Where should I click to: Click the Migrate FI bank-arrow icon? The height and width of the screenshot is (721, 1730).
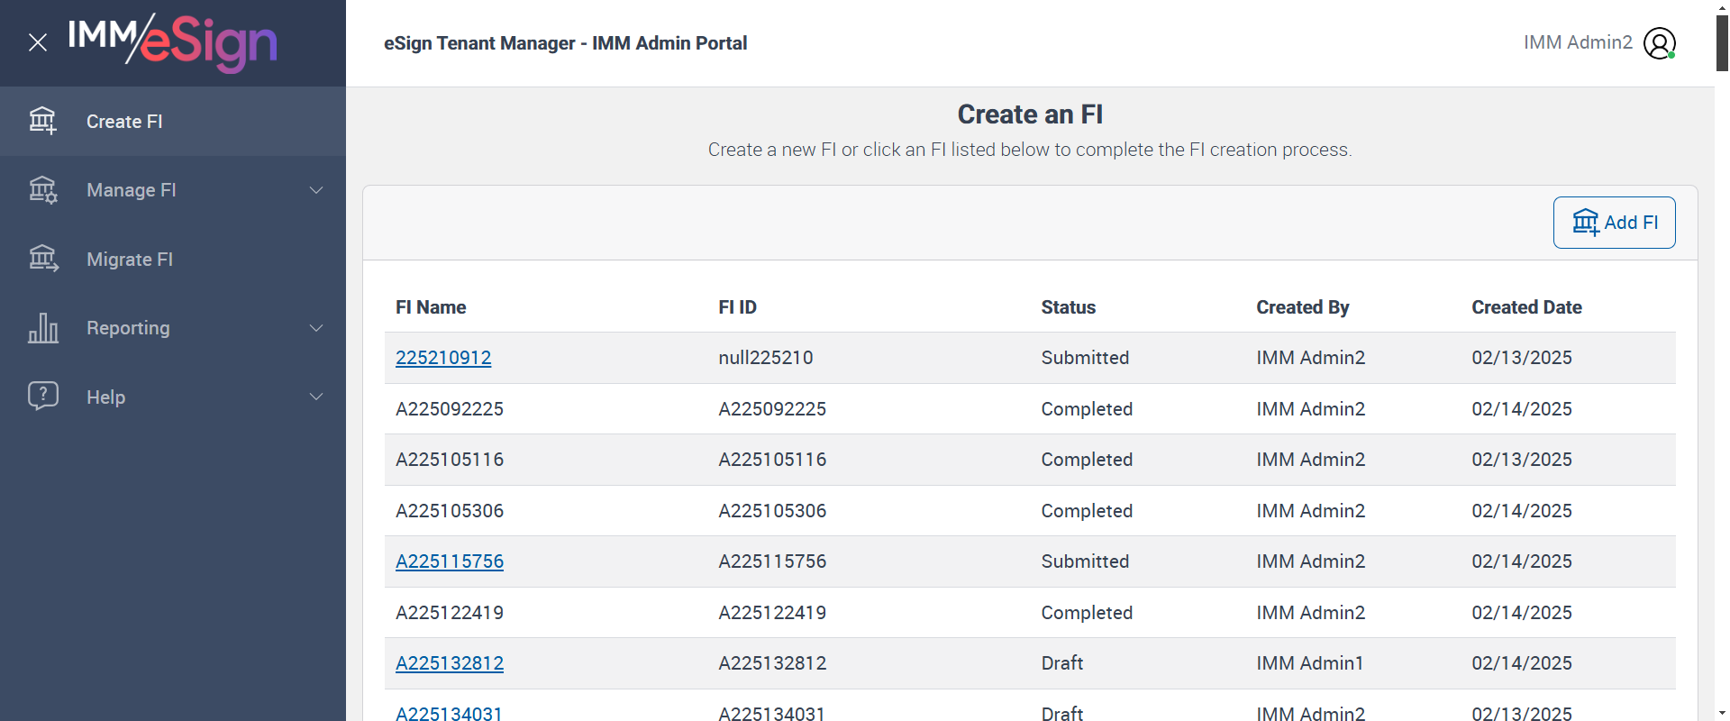click(42, 259)
